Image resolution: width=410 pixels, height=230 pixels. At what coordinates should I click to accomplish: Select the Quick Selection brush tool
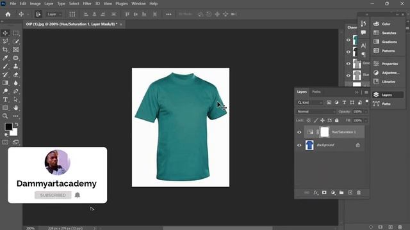pyautogui.click(x=15, y=42)
